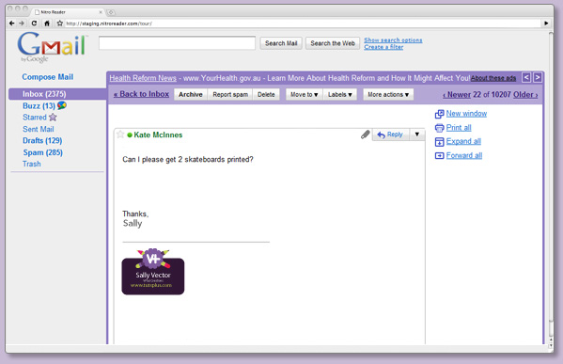Open Labels dropdown

click(339, 94)
